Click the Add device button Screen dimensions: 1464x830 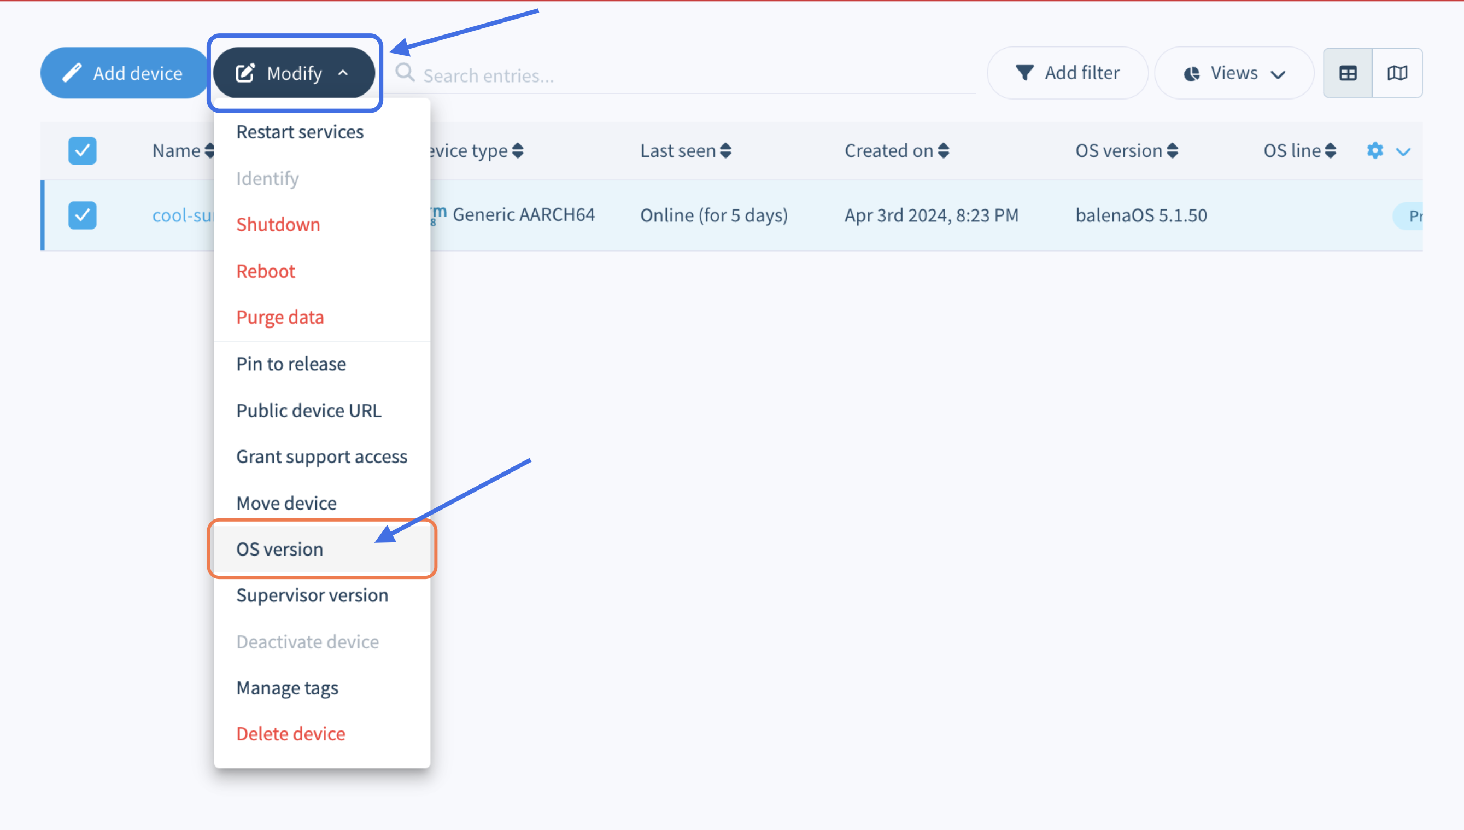pyautogui.click(x=123, y=73)
